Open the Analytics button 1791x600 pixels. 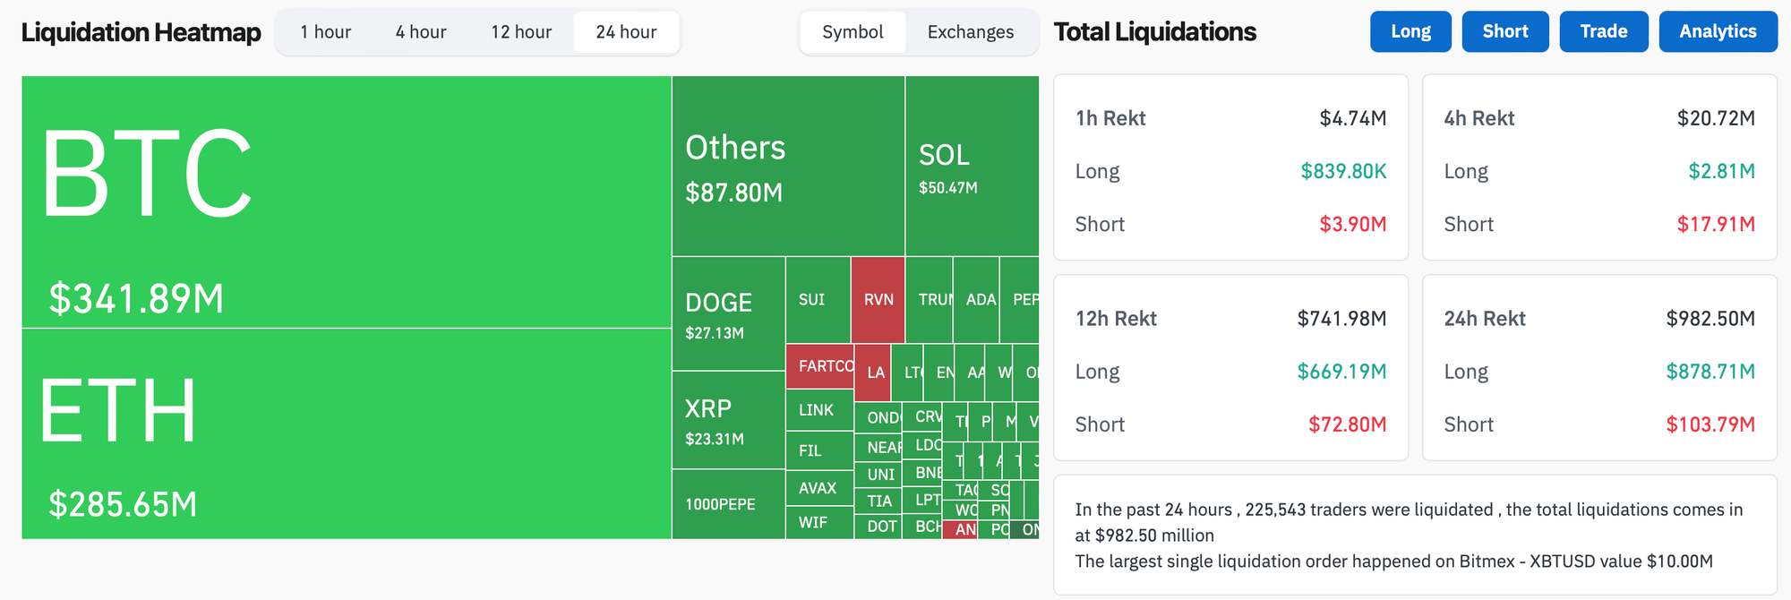1718,31
